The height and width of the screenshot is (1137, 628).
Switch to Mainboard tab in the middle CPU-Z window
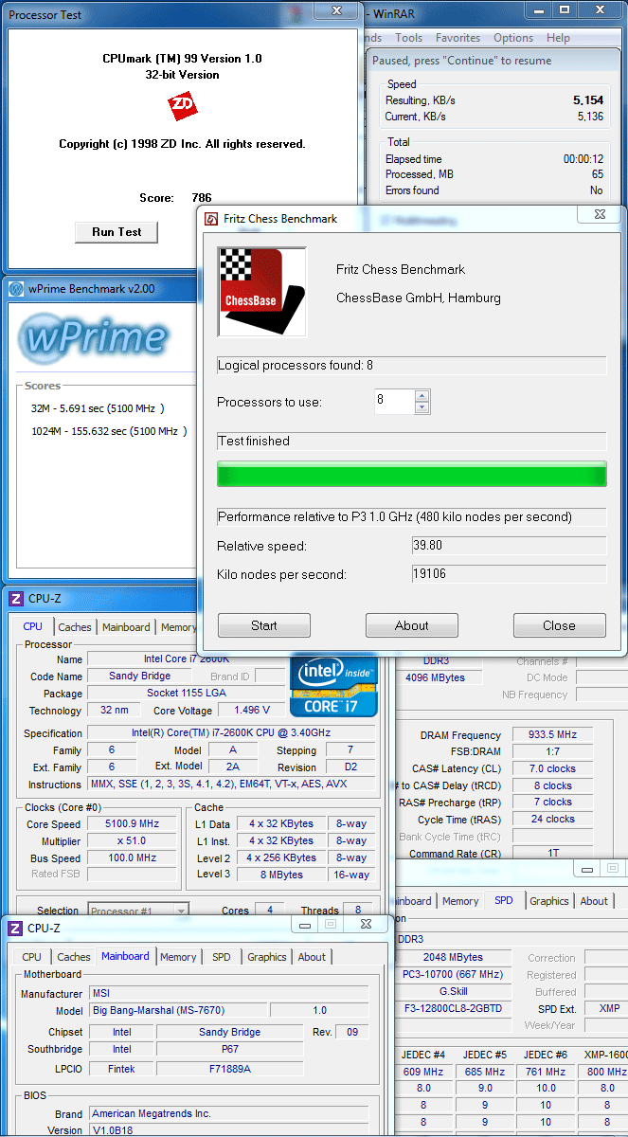coord(126,627)
